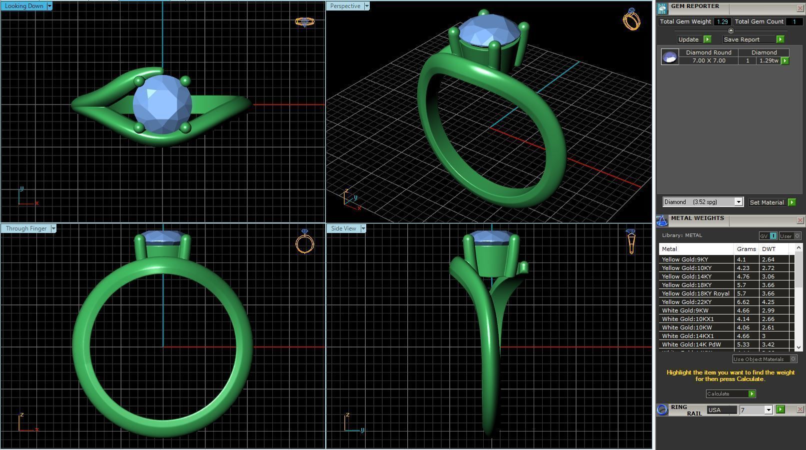Click the Side View viewport title
This screenshot has width=806, height=450.
point(344,228)
